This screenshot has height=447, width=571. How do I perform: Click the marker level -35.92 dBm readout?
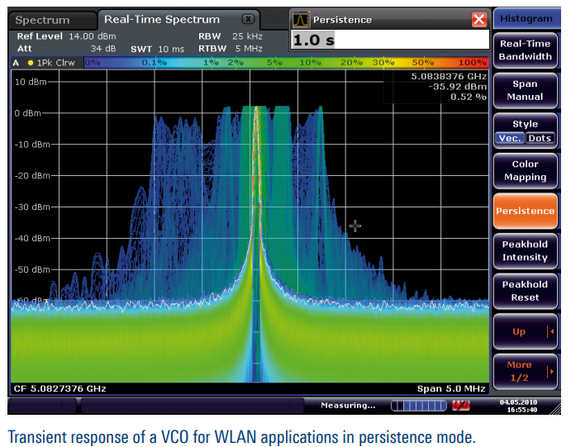[458, 87]
